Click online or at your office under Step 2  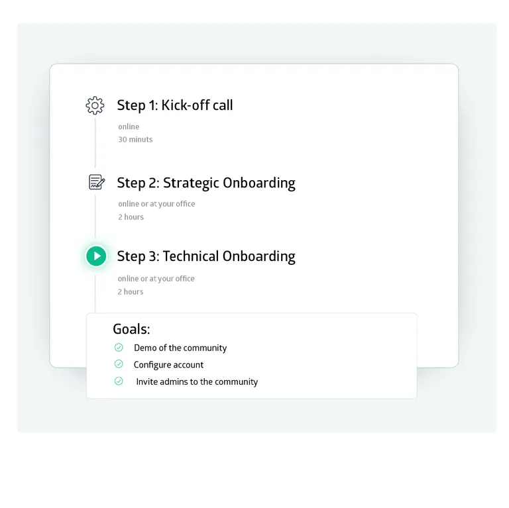point(156,204)
